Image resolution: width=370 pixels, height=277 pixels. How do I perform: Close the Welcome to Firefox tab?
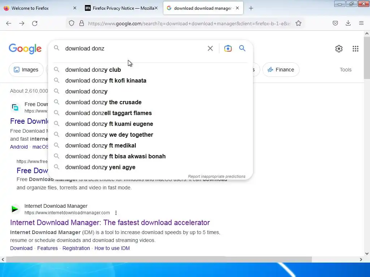coord(75,8)
